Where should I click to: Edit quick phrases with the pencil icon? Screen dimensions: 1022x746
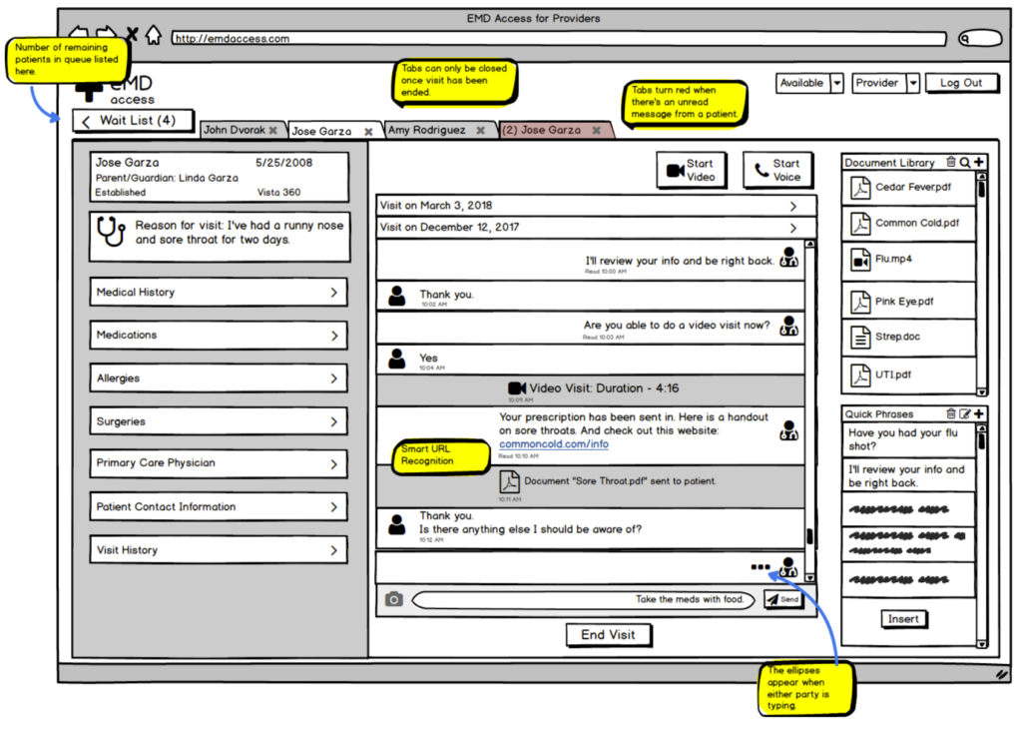pos(965,413)
